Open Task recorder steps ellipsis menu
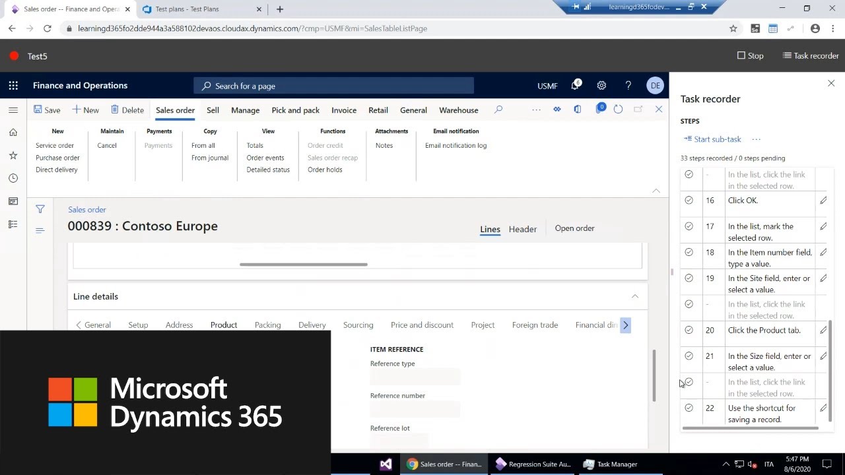 (x=757, y=139)
